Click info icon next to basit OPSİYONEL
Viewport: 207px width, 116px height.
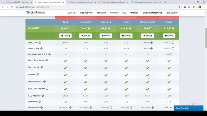click(x=71, y=108)
